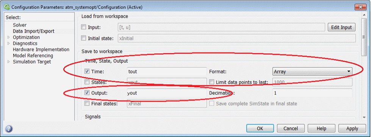Click the Edit Input button
The image size is (371, 137).
[341, 27]
